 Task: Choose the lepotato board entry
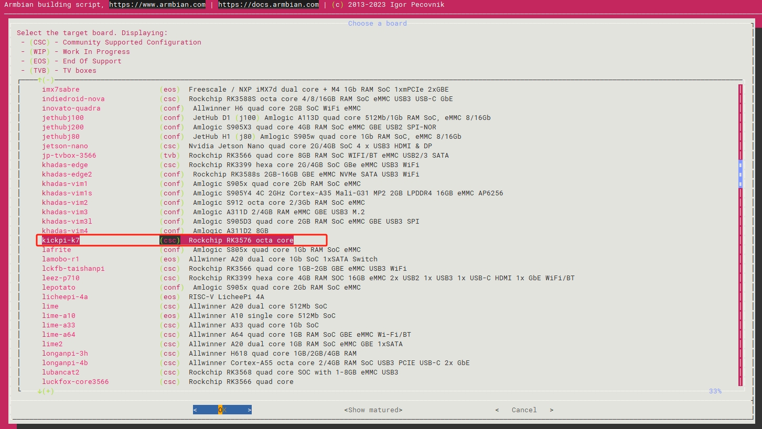click(x=59, y=288)
